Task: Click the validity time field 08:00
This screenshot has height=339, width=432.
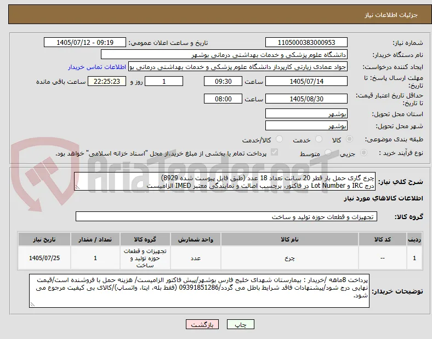Action: (x=223, y=99)
